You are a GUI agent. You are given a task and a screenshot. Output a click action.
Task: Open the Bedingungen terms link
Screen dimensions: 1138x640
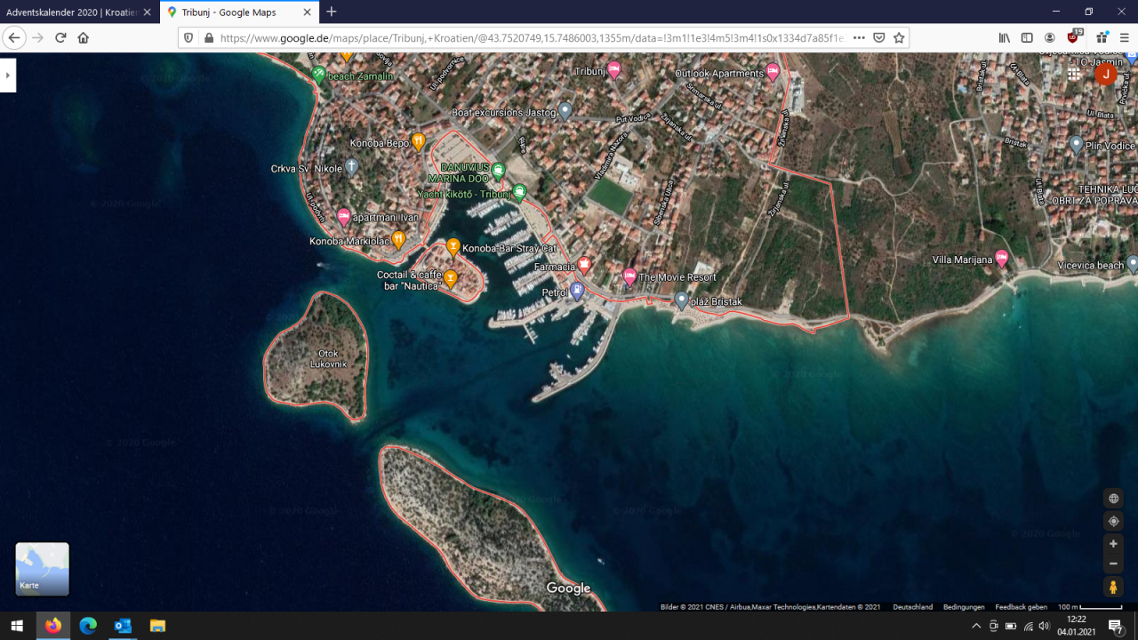pyautogui.click(x=964, y=607)
